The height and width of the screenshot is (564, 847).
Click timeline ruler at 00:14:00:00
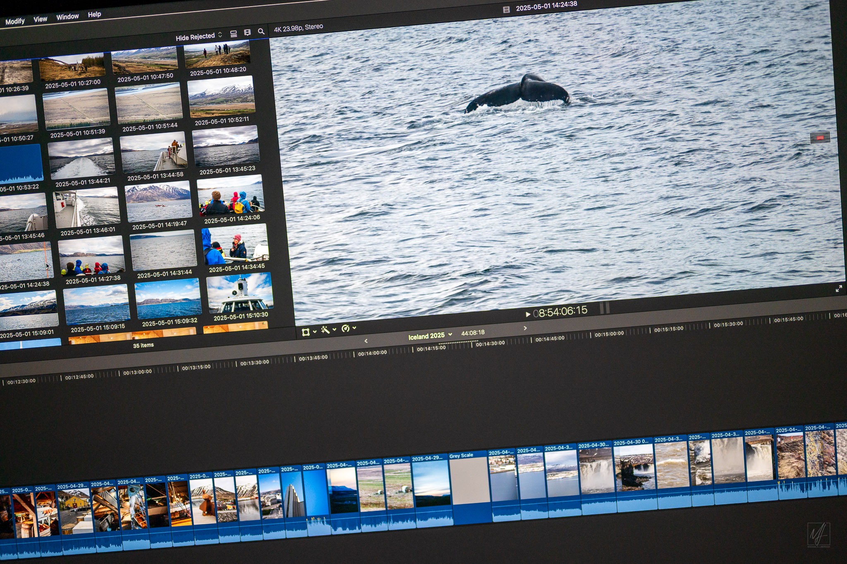pyautogui.click(x=372, y=353)
